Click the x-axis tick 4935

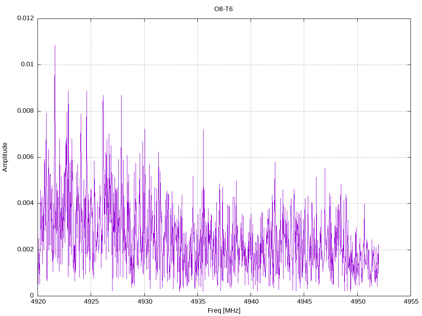(x=198, y=302)
